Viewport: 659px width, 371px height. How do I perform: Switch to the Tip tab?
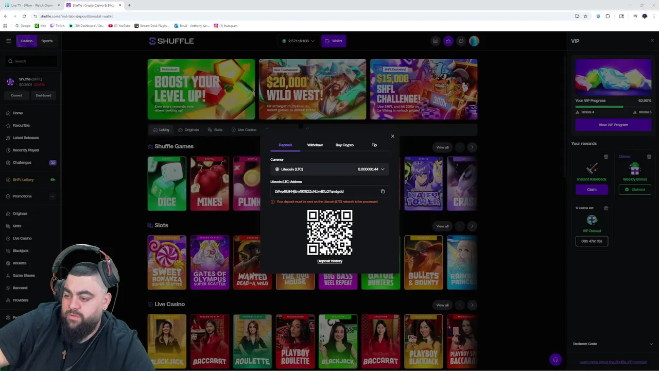click(x=374, y=145)
